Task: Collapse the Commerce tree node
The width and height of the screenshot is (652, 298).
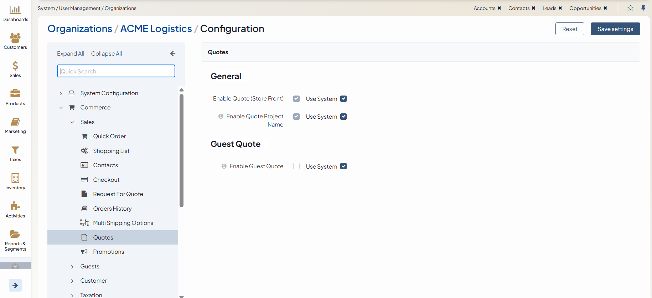Action: click(61, 108)
